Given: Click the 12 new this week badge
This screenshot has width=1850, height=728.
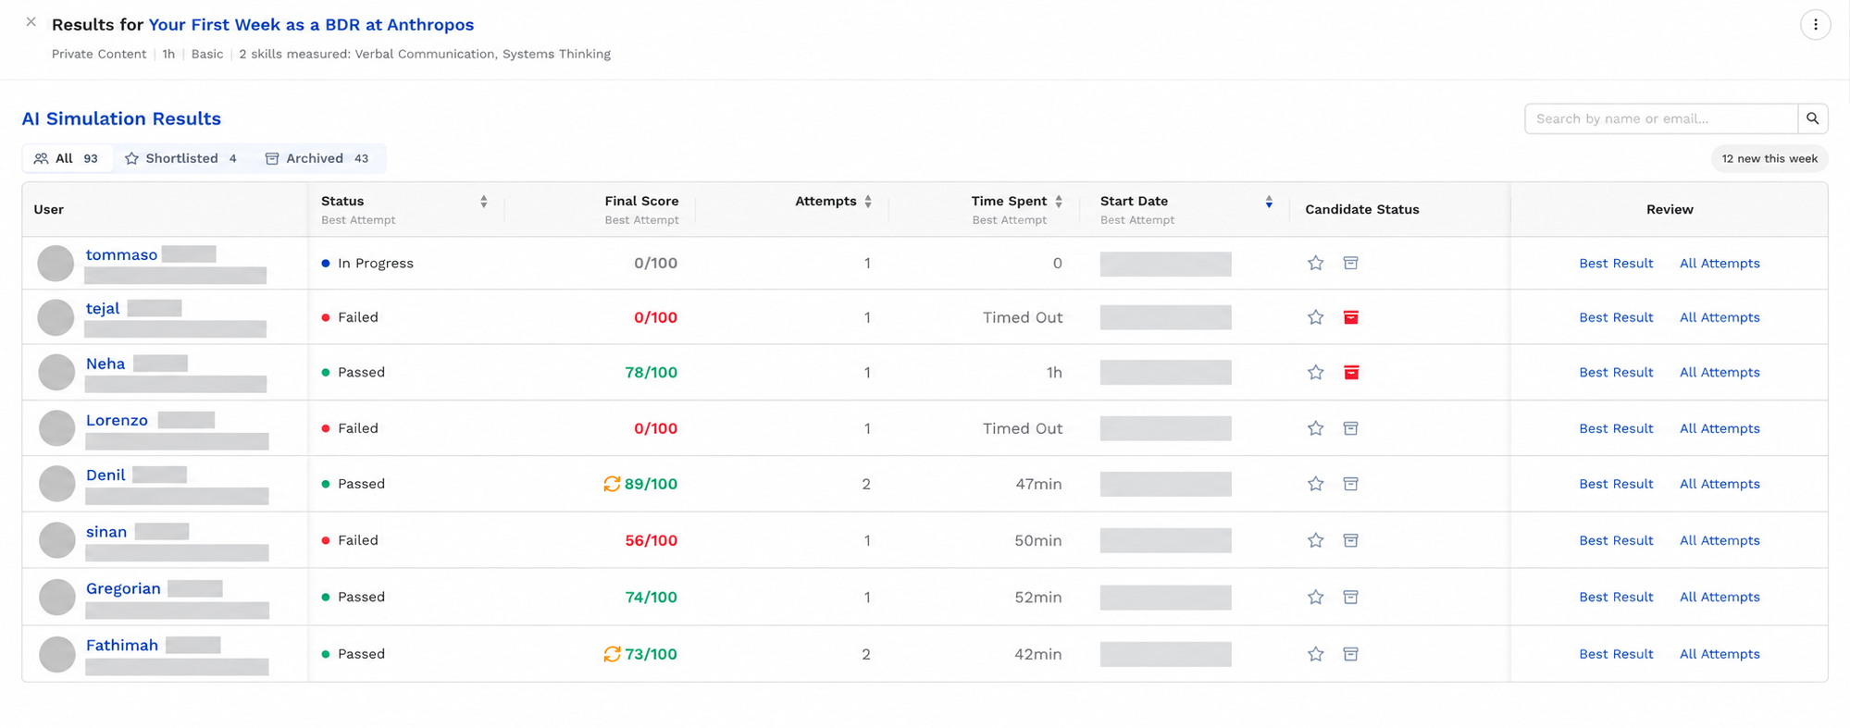Looking at the screenshot, I should tap(1769, 158).
